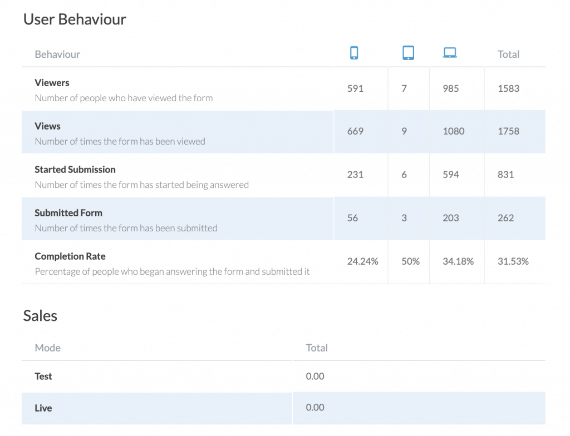
Task: Click the User Behaviour heading
Action: click(x=74, y=19)
